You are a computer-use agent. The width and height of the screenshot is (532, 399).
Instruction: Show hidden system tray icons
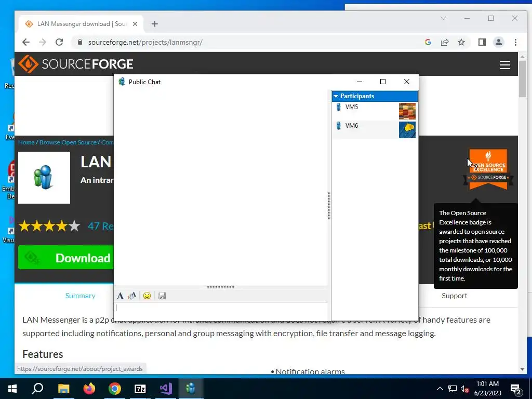point(440,389)
